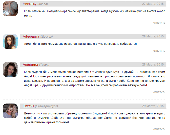Open the Нискажу username link
The width and height of the screenshot is (170, 135).
point(29,4)
